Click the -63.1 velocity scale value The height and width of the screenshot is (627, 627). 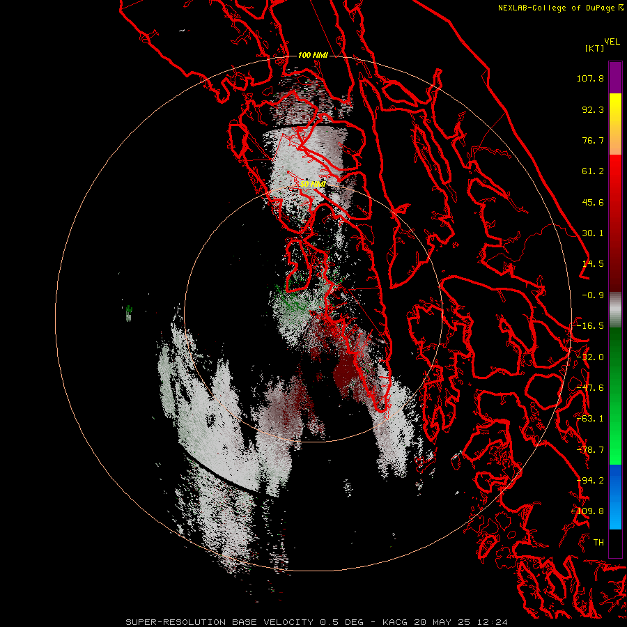point(590,419)
